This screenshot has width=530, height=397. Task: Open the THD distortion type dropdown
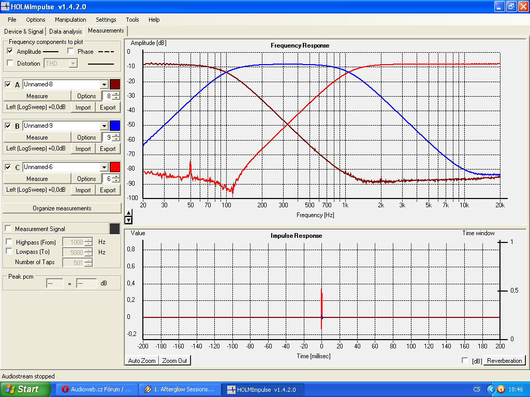tap(73, 63)
